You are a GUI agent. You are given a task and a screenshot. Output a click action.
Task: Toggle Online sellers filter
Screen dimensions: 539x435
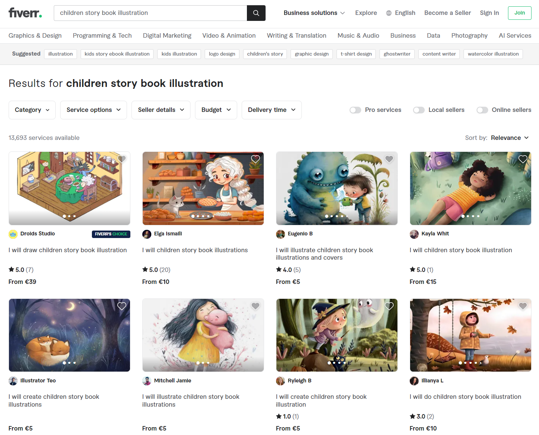coord(482,110)
